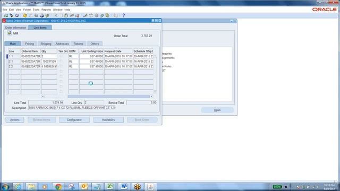Click the Schedule Ship Date on line 2.1

(143, 62)
